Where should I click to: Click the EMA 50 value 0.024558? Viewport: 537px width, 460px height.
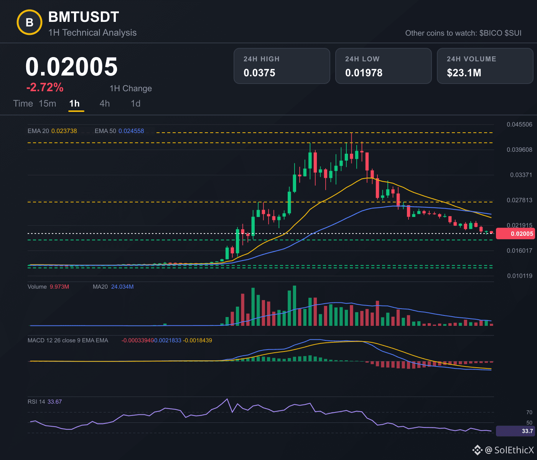click(x=131, y=131)
